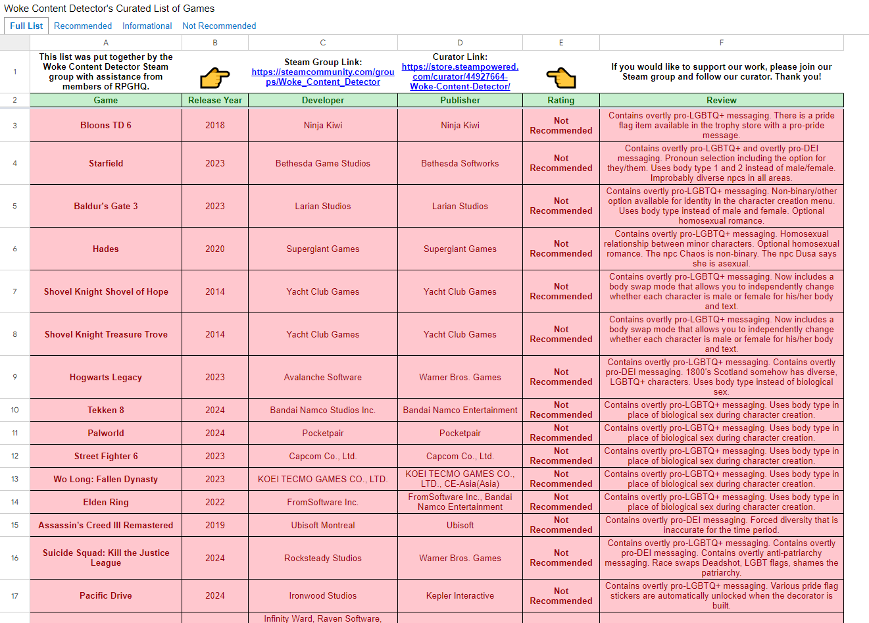Select column E header
The height and width of the screenshot is (623, 869).
point(561,43)
